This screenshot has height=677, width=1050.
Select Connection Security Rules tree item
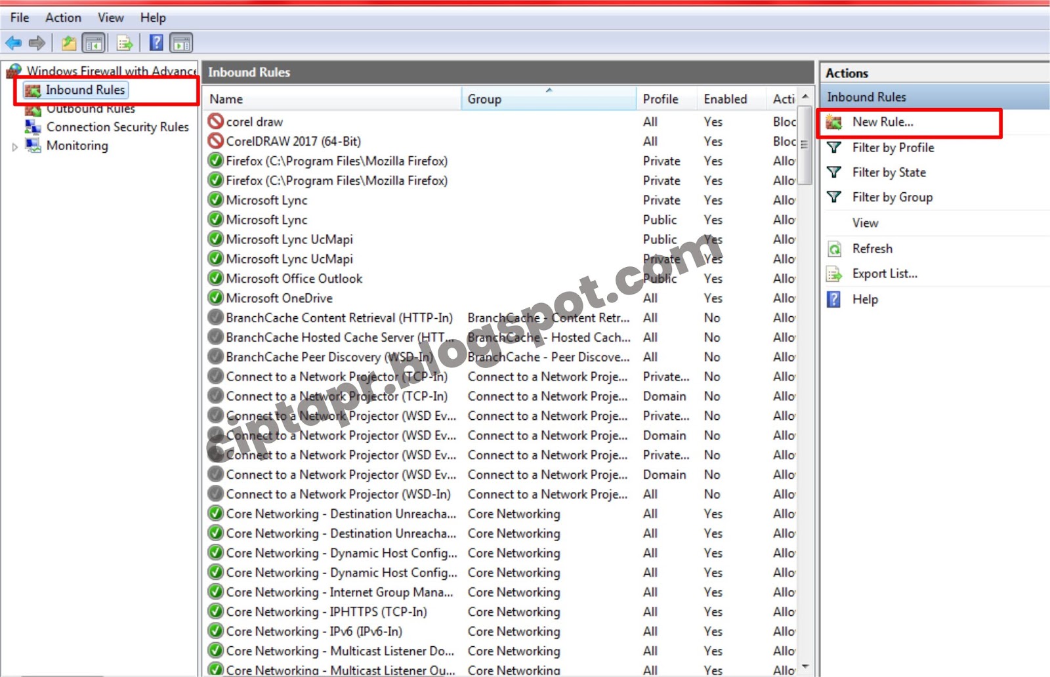pyautogui.click(x=117, y=127)
